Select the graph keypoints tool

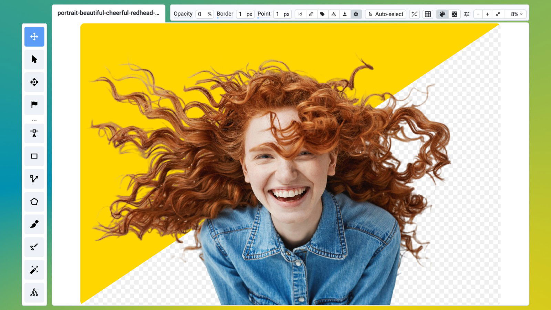[x=34, y=292]
